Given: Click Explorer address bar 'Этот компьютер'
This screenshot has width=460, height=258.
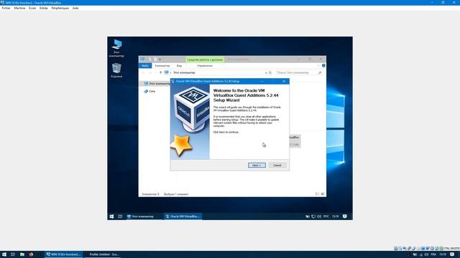Looking at the screenshot, I should click(184, 72).
